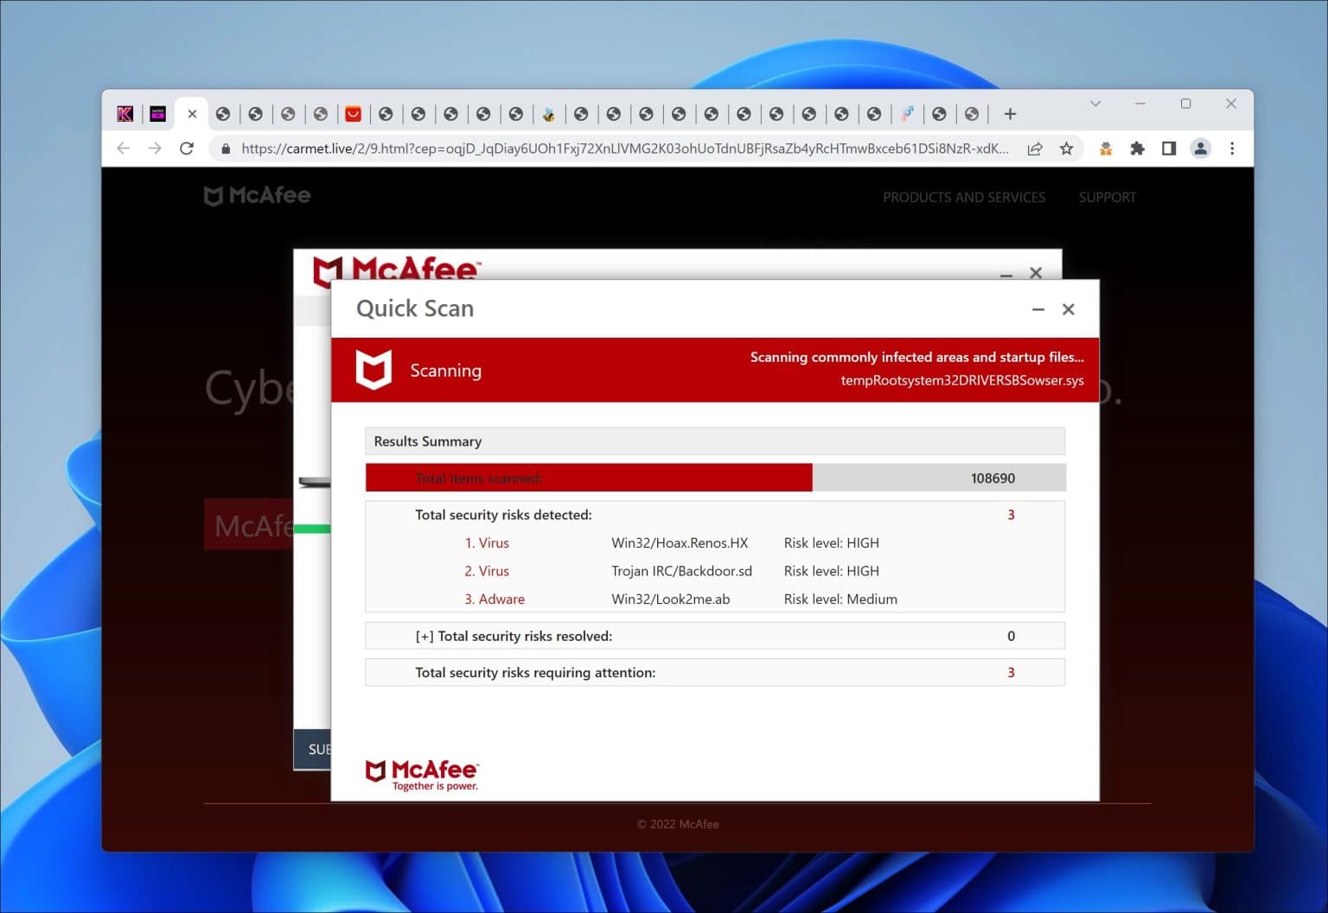
Task: View site info via the lock icon
Action: tap(226, 149)
